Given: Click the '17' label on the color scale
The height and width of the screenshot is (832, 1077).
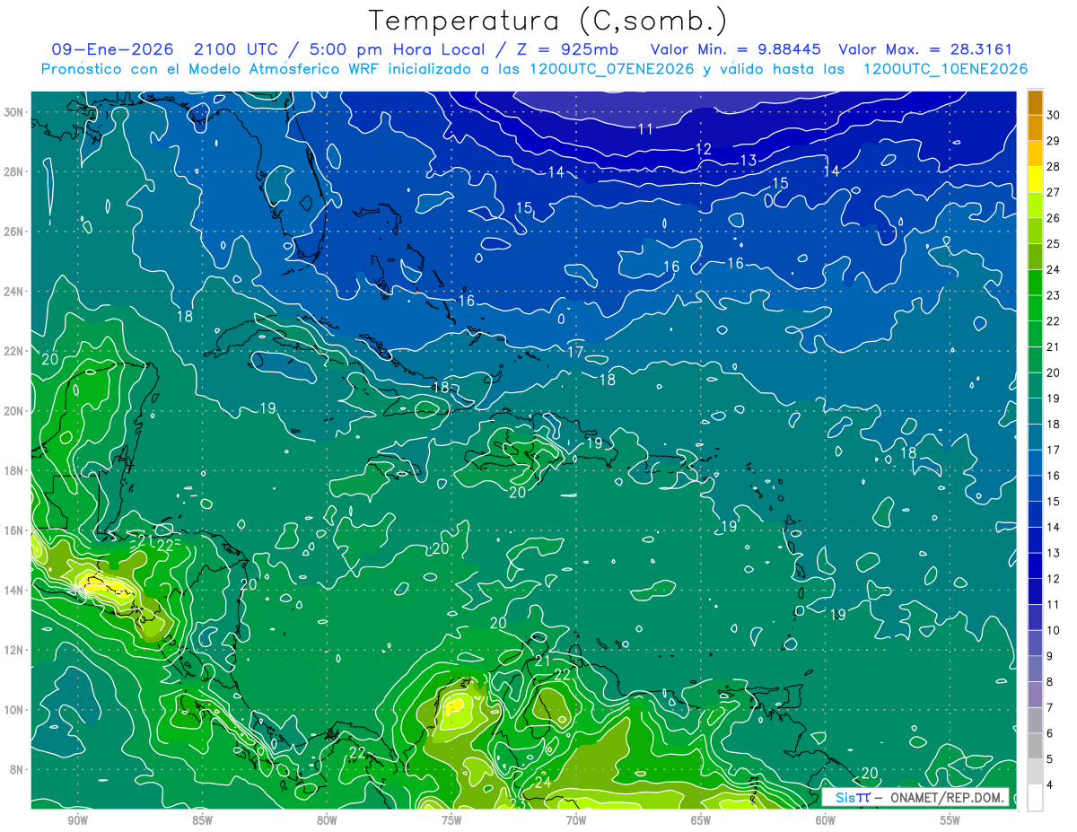Looking at the screenshot, I should [1054, 449].
